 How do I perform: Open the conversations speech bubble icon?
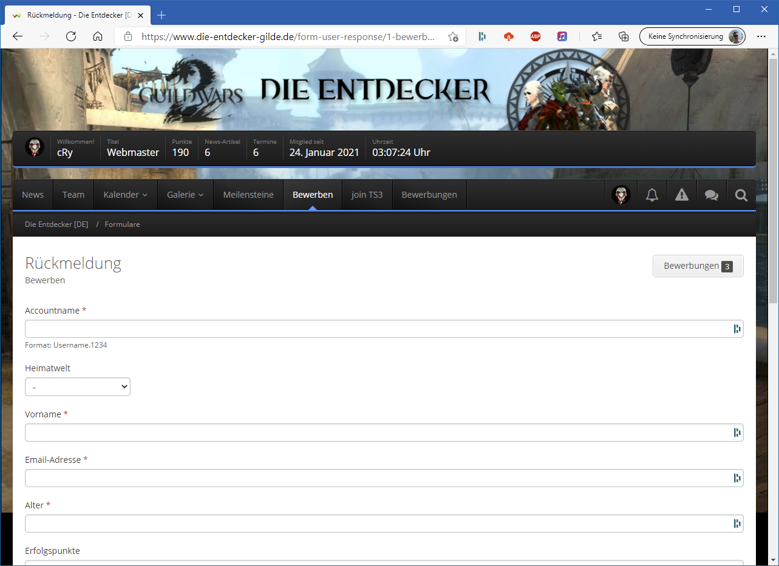tap(712, 195)
